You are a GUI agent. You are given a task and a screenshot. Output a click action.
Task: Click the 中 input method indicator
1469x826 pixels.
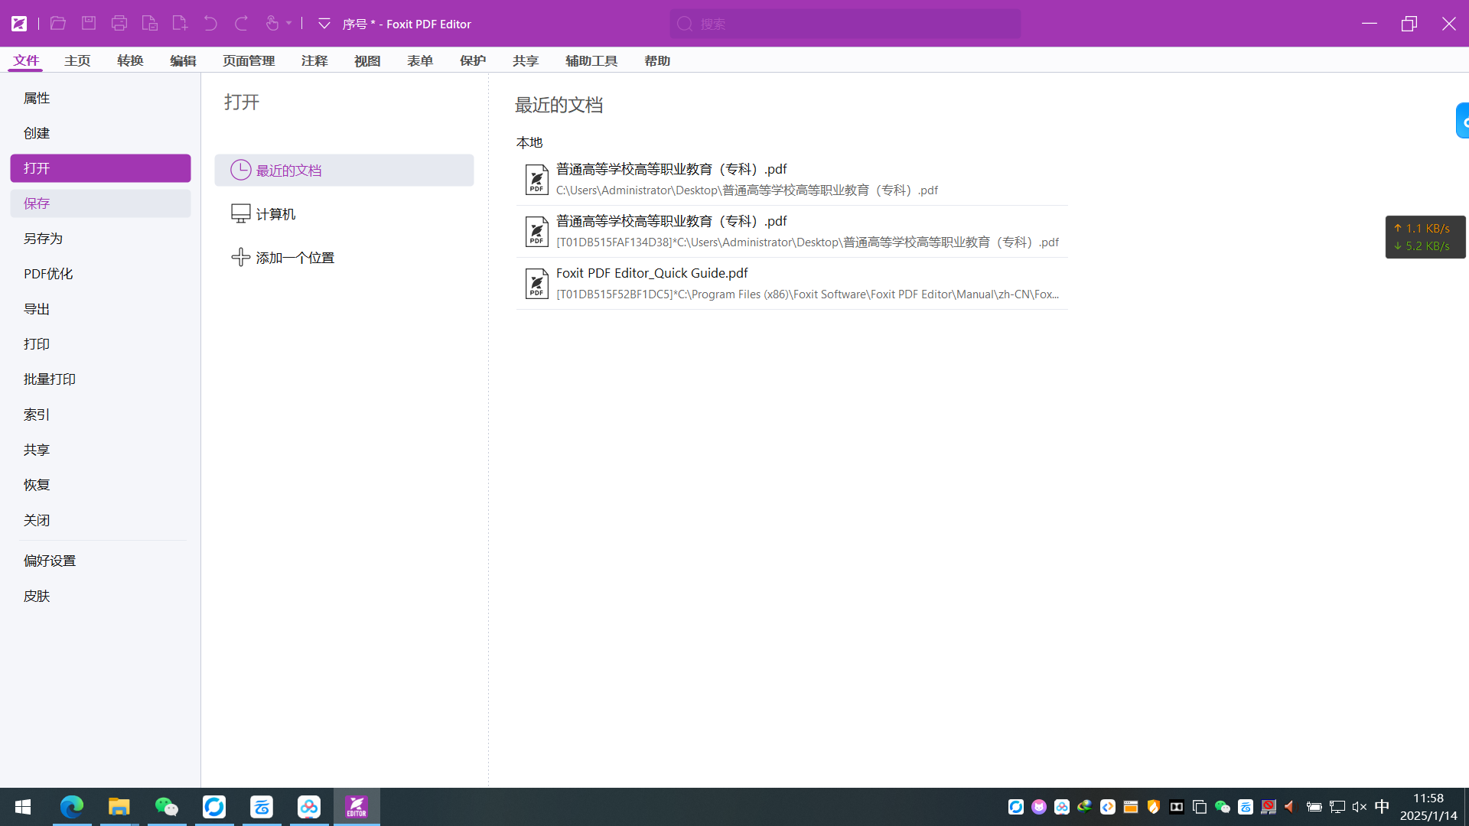point(1382,807)
